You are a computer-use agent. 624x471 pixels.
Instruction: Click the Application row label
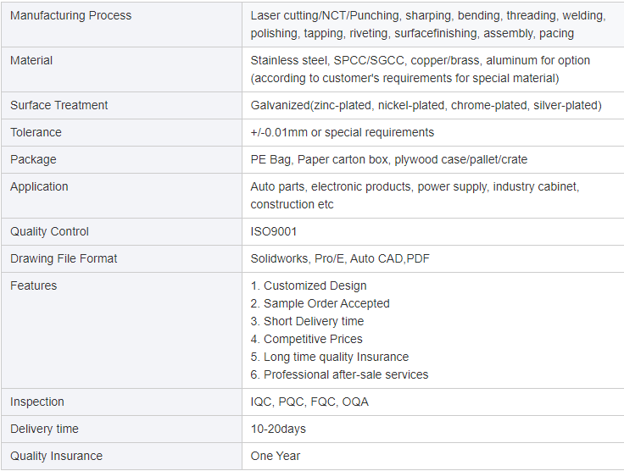click(39, 186)
